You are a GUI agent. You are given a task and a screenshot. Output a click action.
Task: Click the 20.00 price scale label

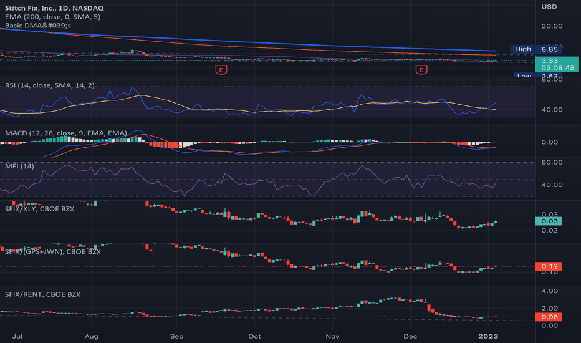552,26
